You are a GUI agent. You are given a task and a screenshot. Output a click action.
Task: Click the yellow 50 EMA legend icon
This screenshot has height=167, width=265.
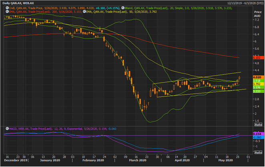click(x=84, y=12)
